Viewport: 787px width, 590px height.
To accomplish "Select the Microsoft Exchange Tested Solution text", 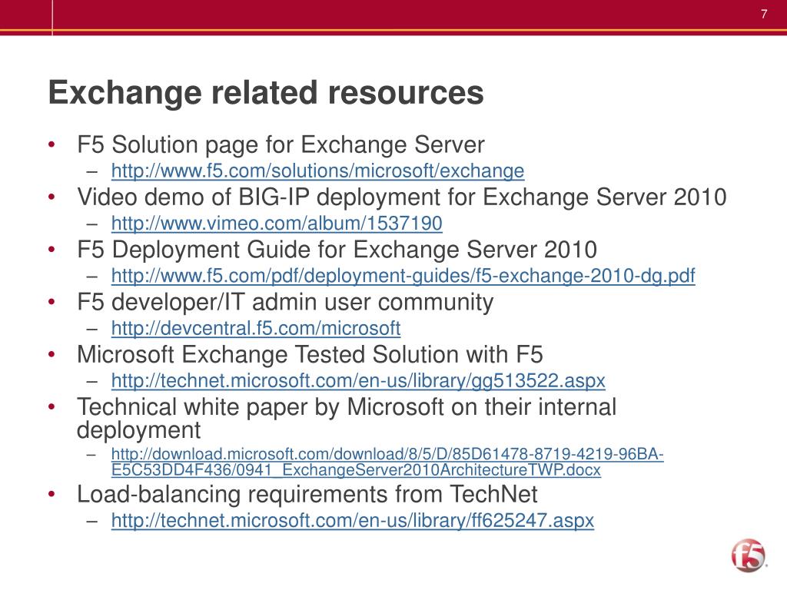I will pos(310,355).
